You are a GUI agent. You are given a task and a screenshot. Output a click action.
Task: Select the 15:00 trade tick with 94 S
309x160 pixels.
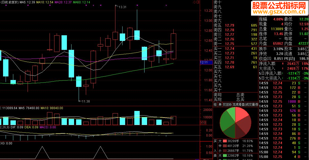(284, 152)
